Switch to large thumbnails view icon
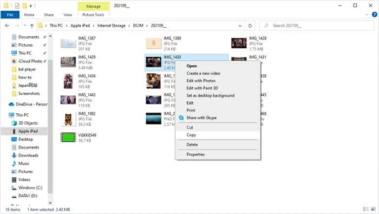 coord(373,209)
